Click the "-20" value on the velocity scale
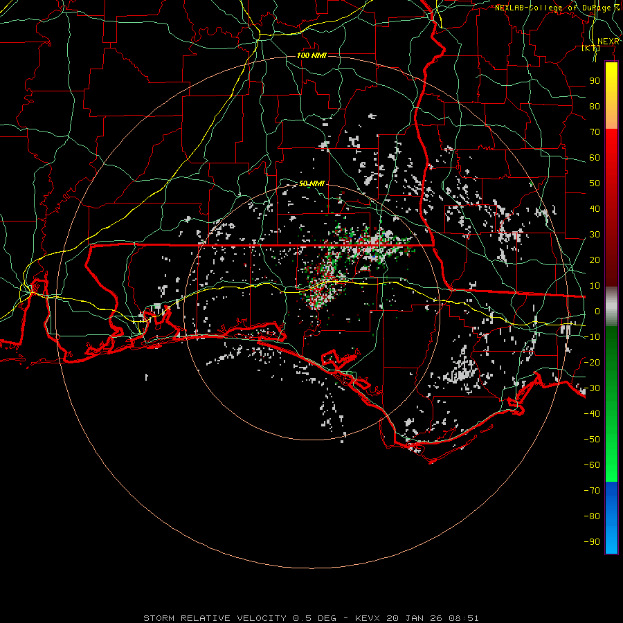Image resolution: width=623 pixels, height=623 pixels. [592, 363]
